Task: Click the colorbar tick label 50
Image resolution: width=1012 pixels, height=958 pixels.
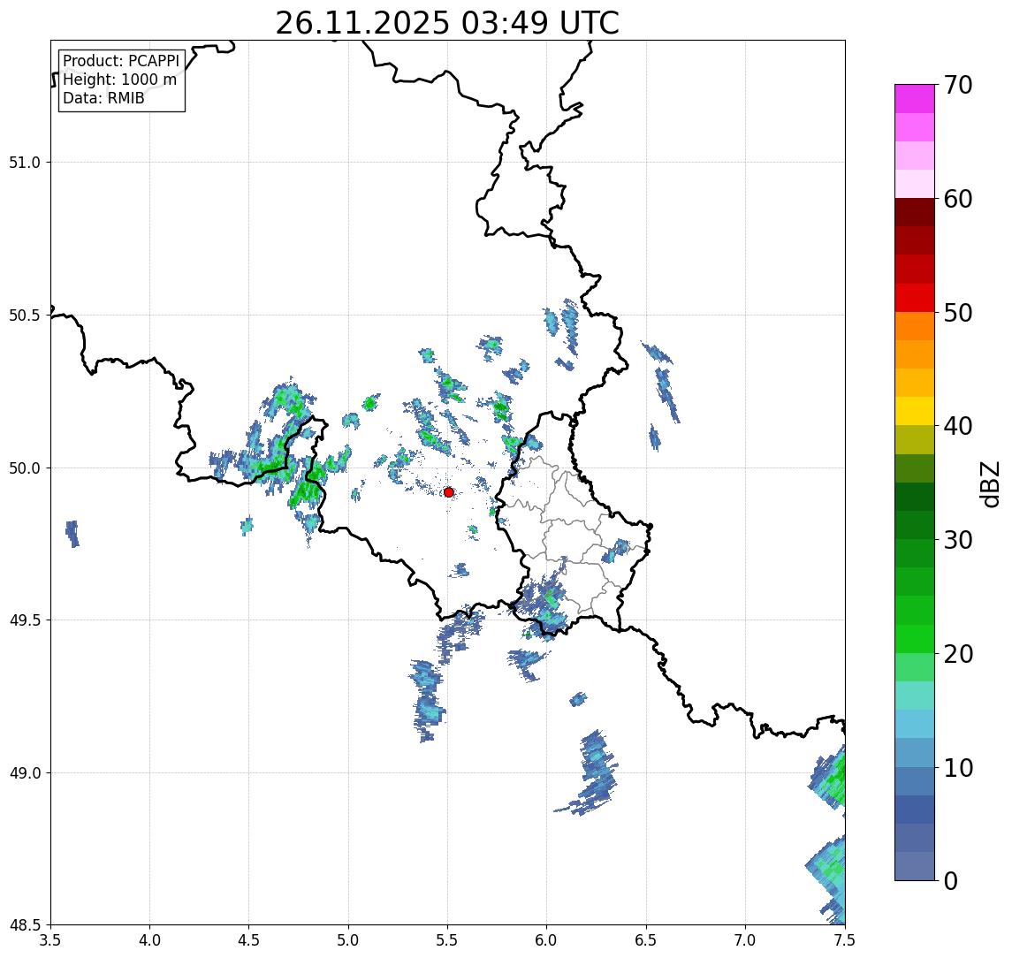Action: [957, 313]
